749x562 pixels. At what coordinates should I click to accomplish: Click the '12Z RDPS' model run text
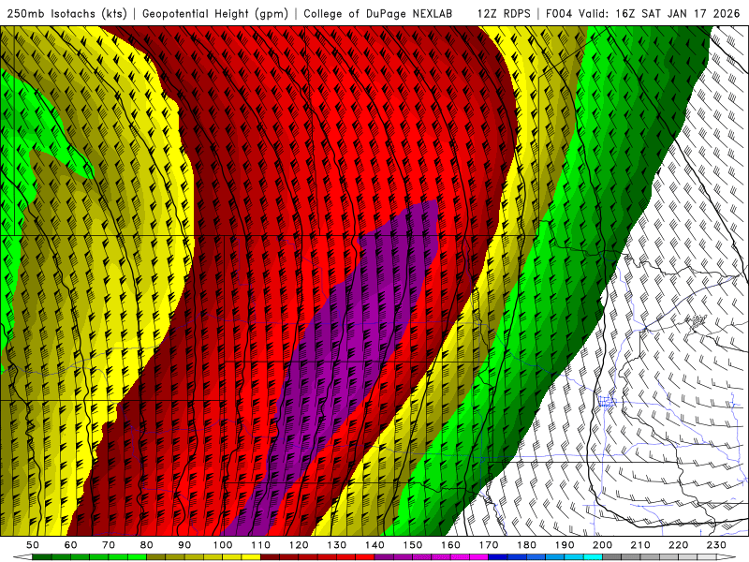click(504, 13)
